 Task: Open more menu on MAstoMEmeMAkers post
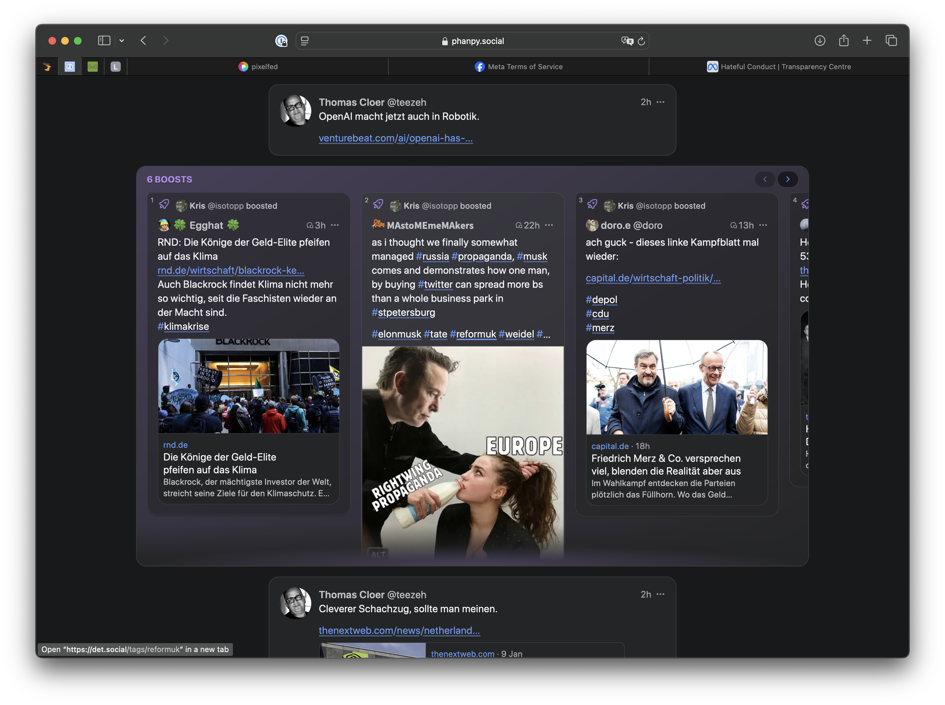pos(549,225)
